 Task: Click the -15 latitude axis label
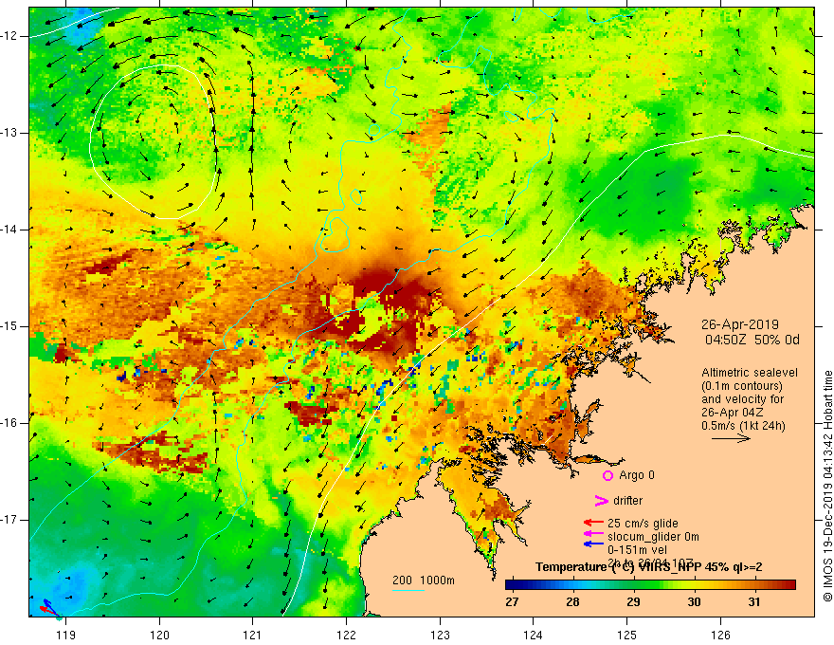point(10,326)
